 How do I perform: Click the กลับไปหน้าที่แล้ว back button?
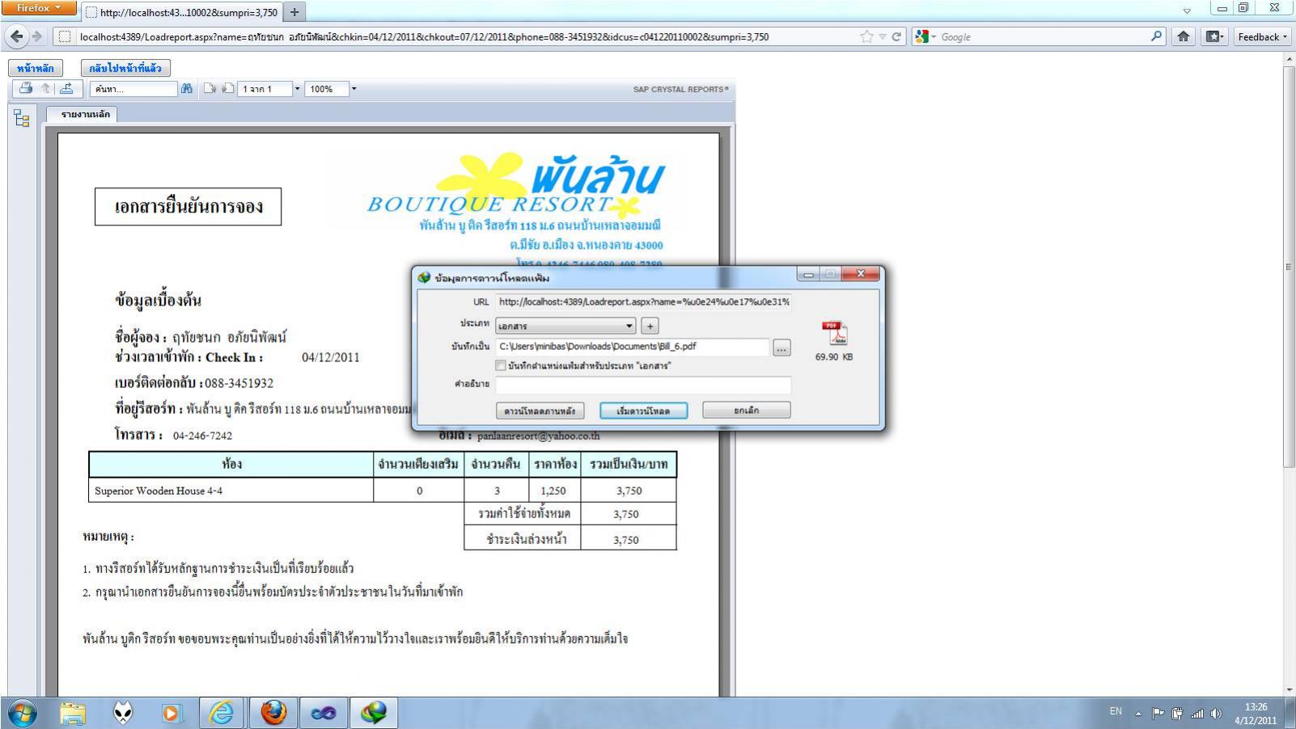[125, 68]
